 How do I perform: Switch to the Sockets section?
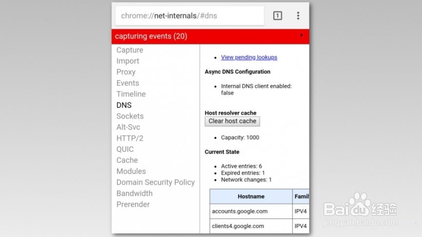tap(130, 116)
